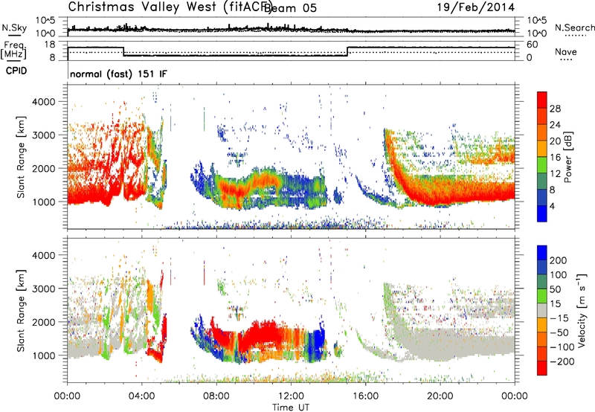This screenshot has height=412, width=595.
Task: Click the date label '19/Feb/2014'
Action: click(x=476, y=7)
